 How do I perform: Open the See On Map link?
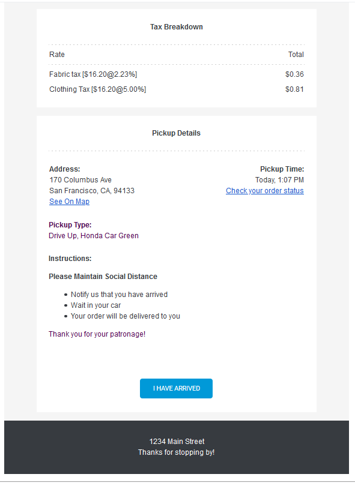(x=69, y=201)
